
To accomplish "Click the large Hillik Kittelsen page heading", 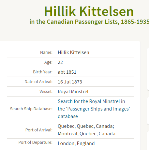I will [89, 11].
